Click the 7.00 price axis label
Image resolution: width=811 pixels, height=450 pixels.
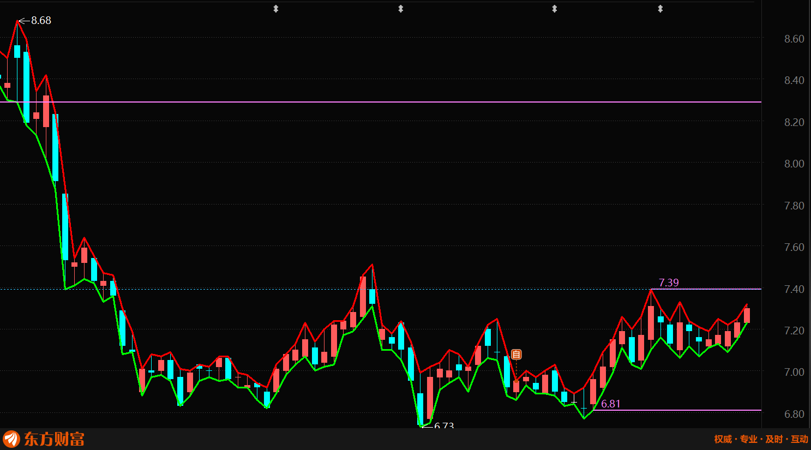click(x=794, y=372)
